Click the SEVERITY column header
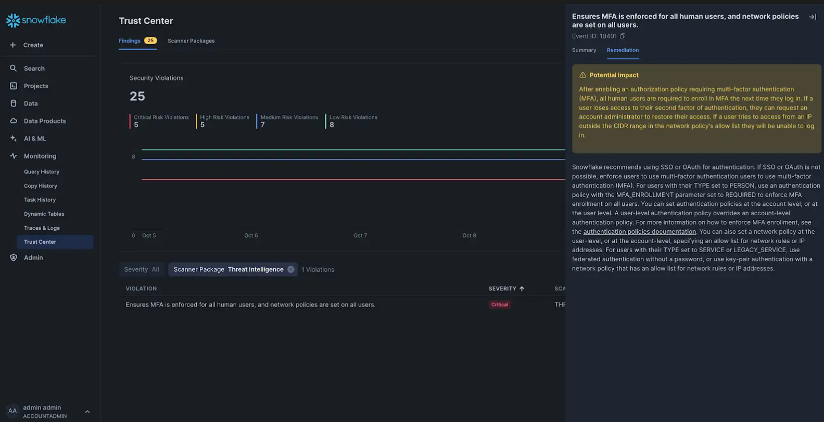 tap(502, 288)
